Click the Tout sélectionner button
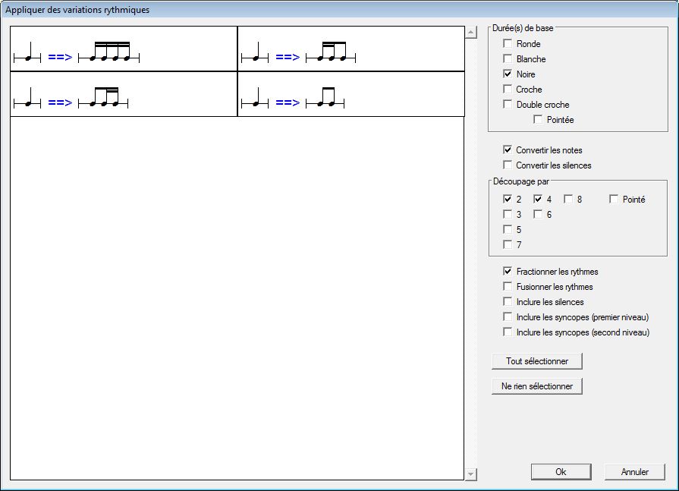 (537, 361)
